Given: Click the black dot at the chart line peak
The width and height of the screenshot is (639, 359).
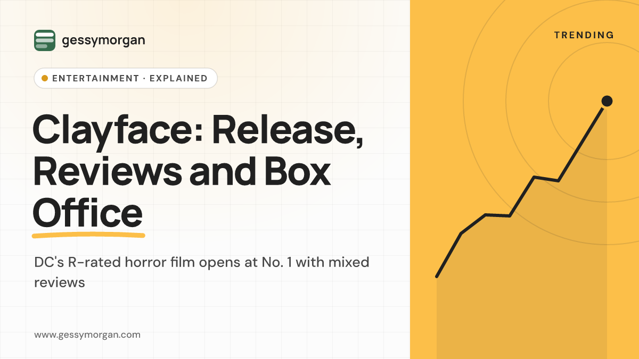Looking at the screenshot, I should coord(607,101).
